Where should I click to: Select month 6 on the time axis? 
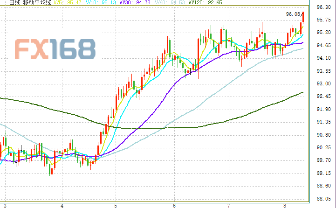174,205
